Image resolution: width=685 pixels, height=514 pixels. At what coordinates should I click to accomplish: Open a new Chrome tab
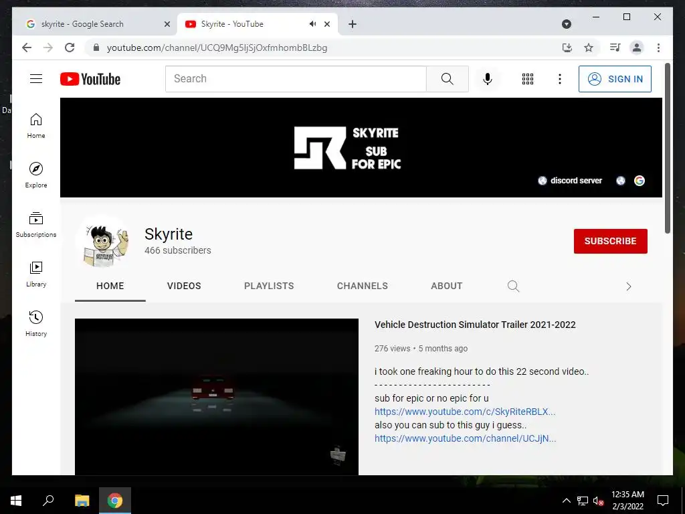tap(353, 24)
